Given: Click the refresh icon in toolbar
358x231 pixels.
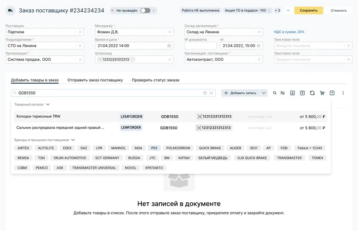Looking at the screenshot, I should click(x=312, y=93).
